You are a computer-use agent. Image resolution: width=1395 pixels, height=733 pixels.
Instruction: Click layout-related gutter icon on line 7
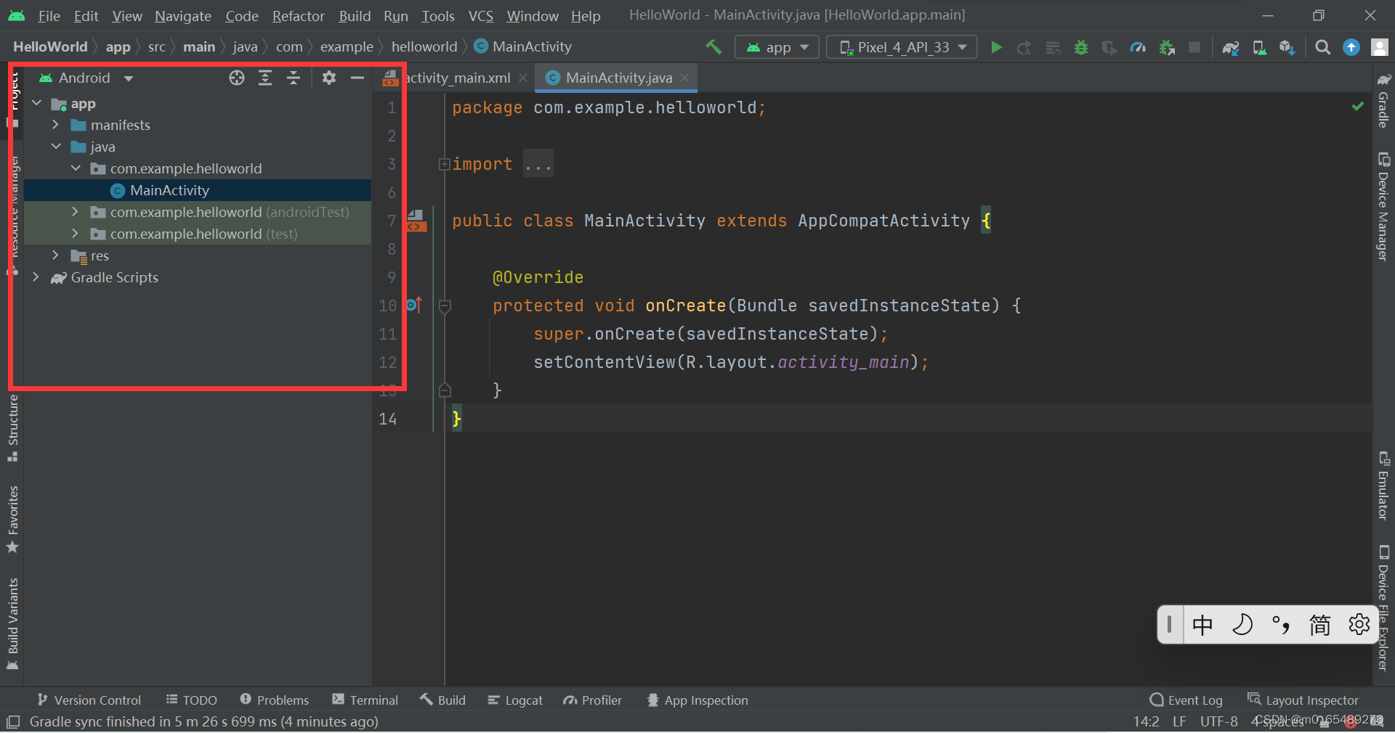(x=416, y=221)
